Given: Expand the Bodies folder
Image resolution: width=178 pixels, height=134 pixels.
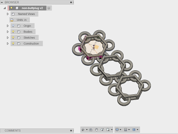Looking at the screenshot, I should coord(8,32).
